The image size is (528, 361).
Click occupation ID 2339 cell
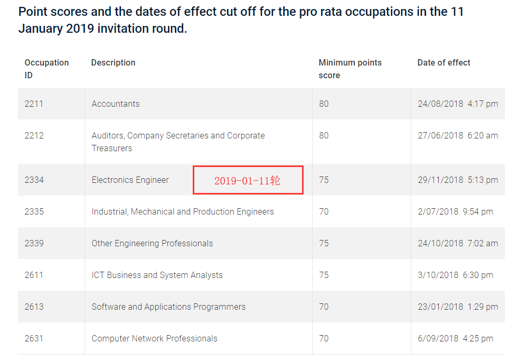(x=34, y=243)
